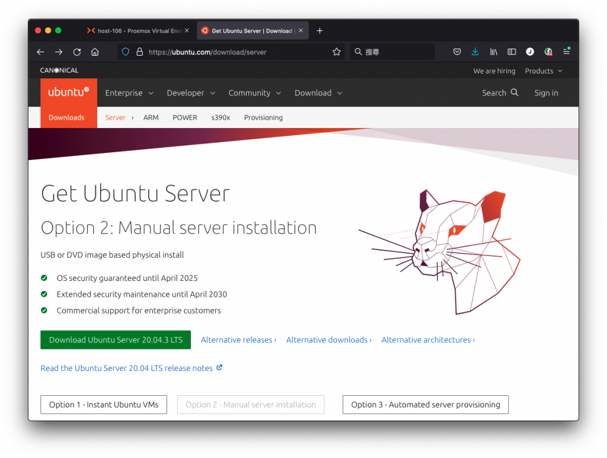
Task: Click the browser forward arrow
Action: click(x=59, y=52)
